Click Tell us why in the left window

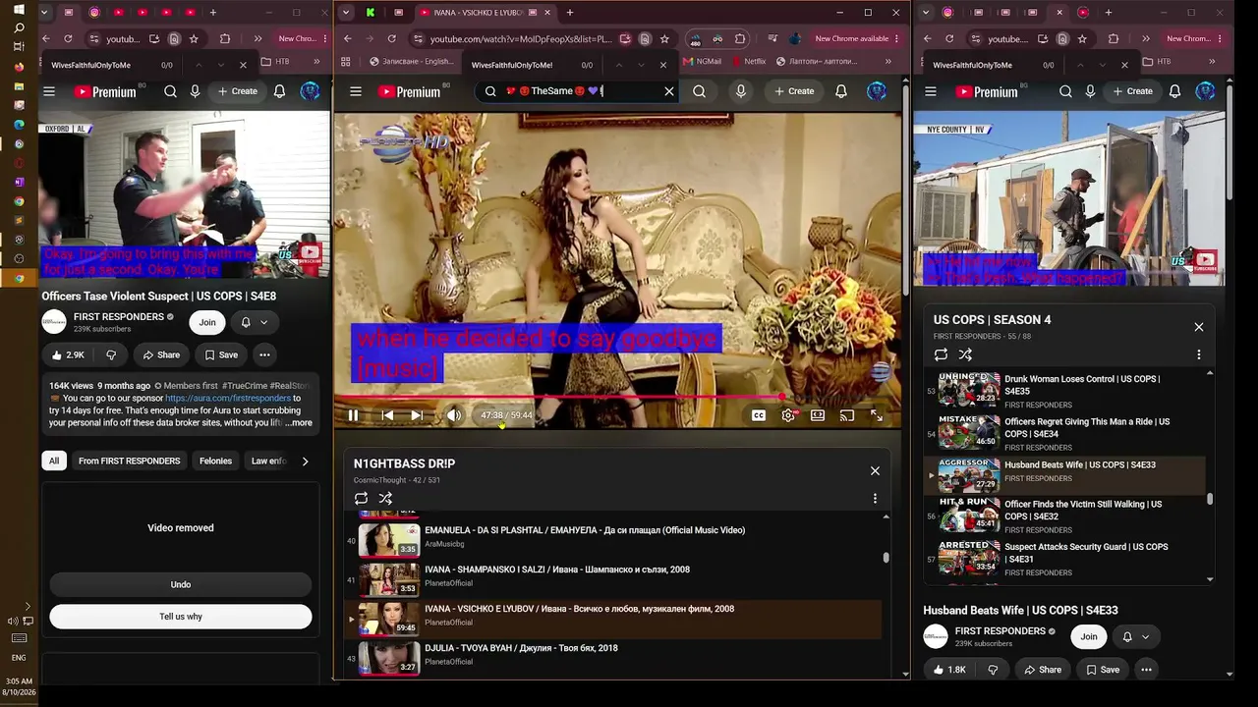tap(181, 617)
